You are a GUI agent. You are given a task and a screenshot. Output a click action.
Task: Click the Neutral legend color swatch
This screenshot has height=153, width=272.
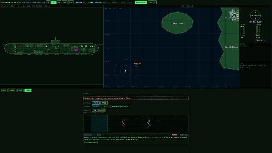pyautogui.click(x=238, y=14)
